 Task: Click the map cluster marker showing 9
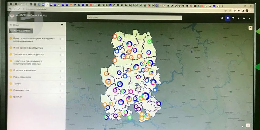tap(149, 53)
